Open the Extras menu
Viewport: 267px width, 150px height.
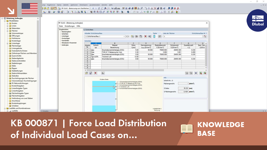tap(59, 5)
